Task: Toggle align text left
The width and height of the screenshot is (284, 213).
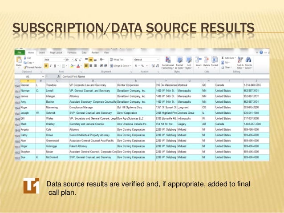Action: [x=86, y=66]
